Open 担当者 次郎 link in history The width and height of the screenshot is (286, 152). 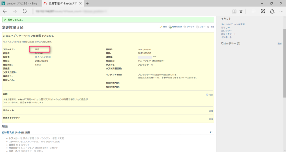pyautogui.click(x=8, y=132)
